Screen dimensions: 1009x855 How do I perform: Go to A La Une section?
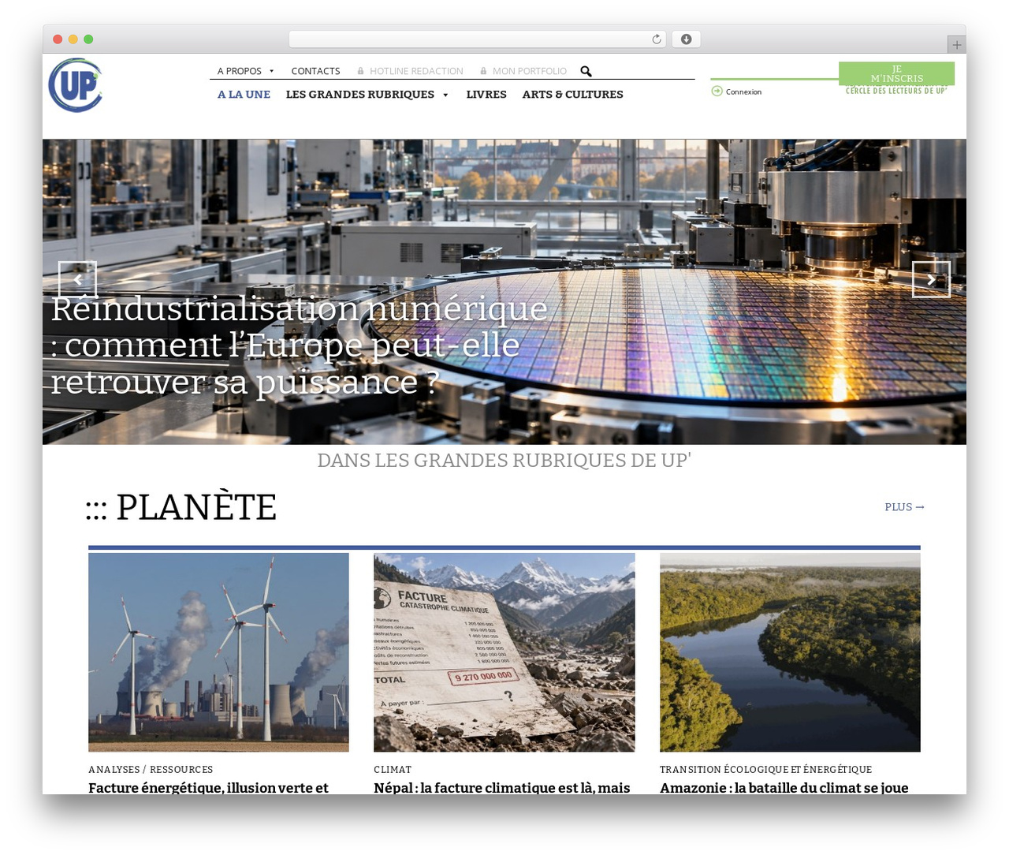tap(244, 94)
